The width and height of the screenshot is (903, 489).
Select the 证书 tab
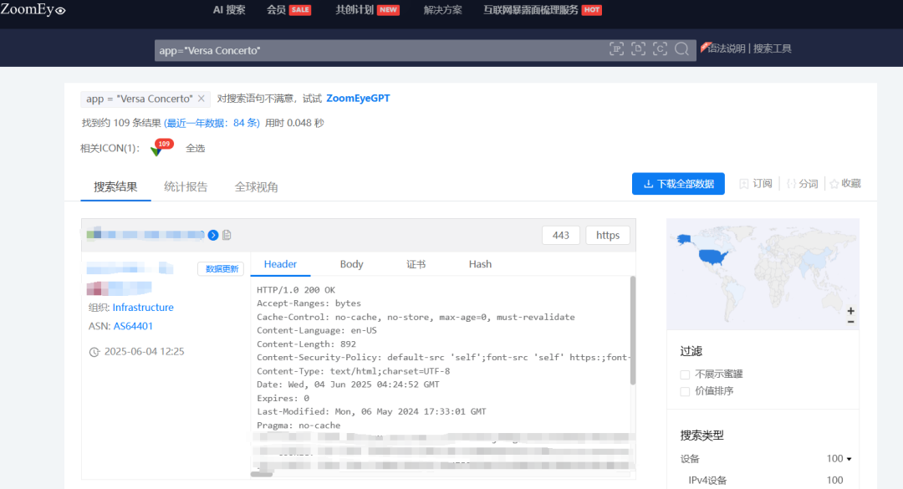coord(416,264)
